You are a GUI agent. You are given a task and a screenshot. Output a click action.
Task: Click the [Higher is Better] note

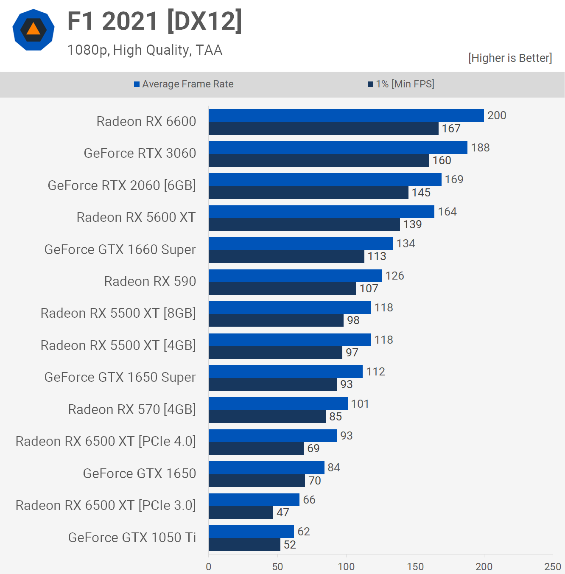[510, 58]
